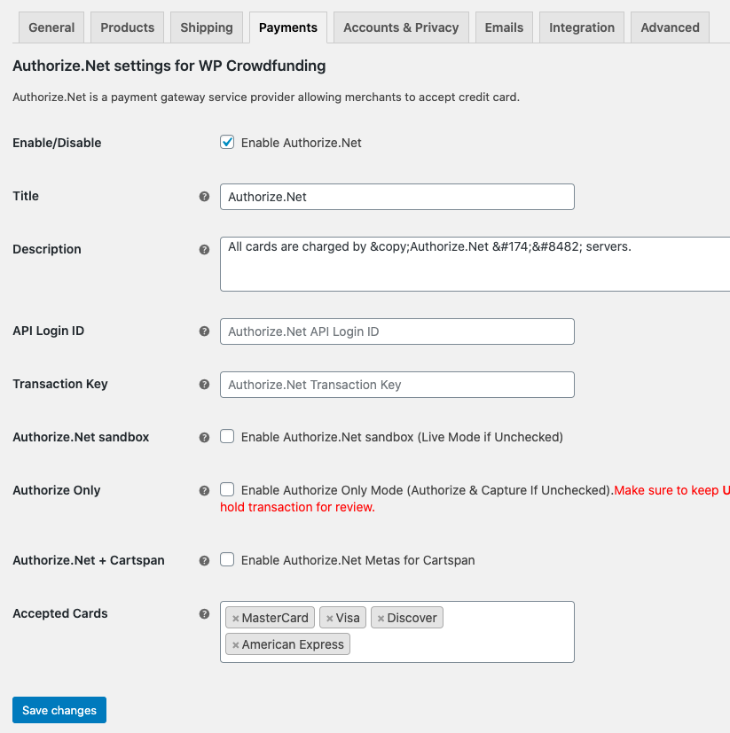Viewport: 730px width, 733px height.
Task: Remove American Express from accepted cards
Action: click(236, 645)
